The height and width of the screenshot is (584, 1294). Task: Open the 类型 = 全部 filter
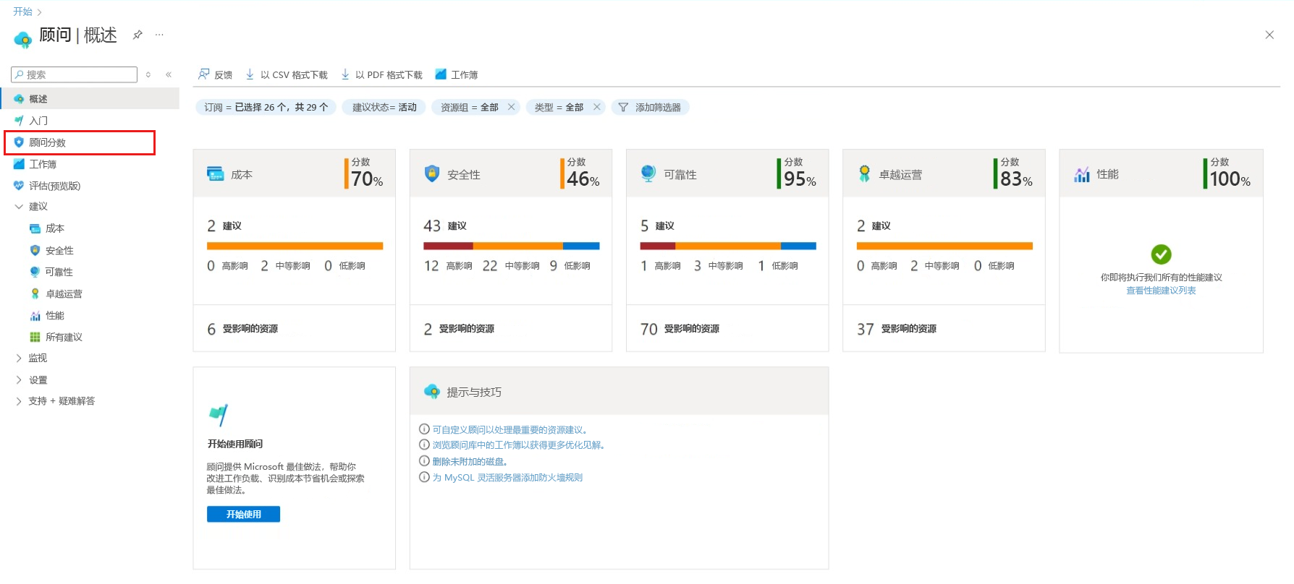click(x=559, y=107)
